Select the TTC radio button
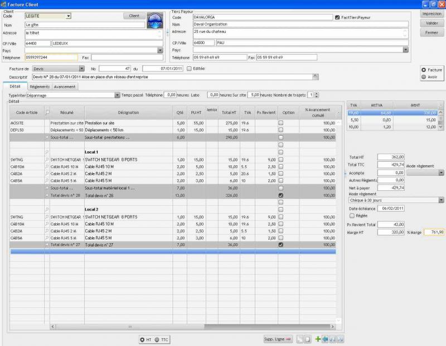Viewport: 446px width, 346px height. (x=157, y=340)
